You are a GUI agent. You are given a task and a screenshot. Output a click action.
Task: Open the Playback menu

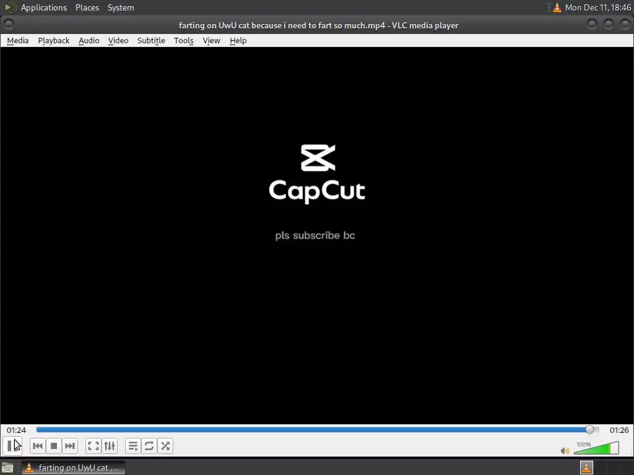[54, 40]
